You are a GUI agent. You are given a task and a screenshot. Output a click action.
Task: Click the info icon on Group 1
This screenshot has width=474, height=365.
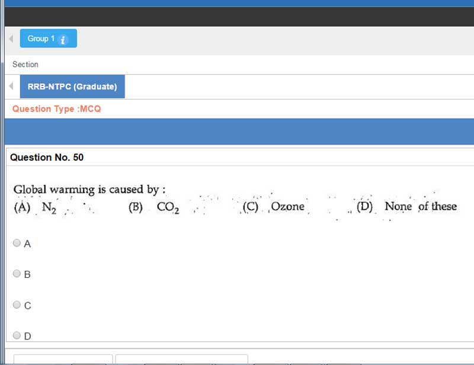coord(64,39)
